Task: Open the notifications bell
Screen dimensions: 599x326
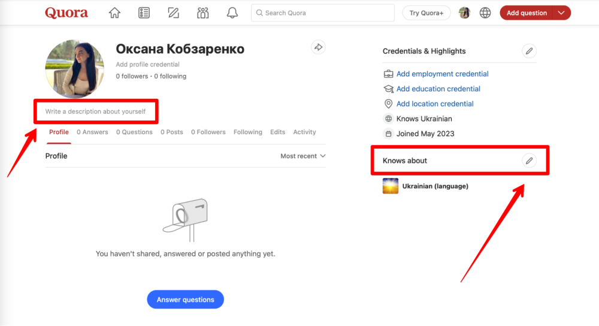Action: 232,13
